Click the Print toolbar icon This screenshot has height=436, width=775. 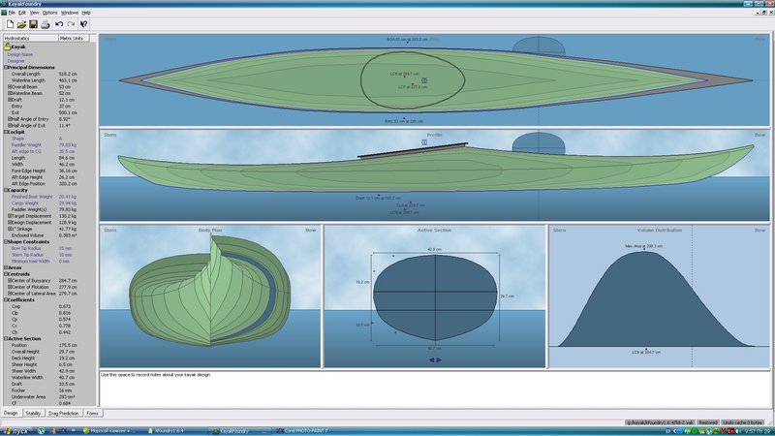coord(45,23)
